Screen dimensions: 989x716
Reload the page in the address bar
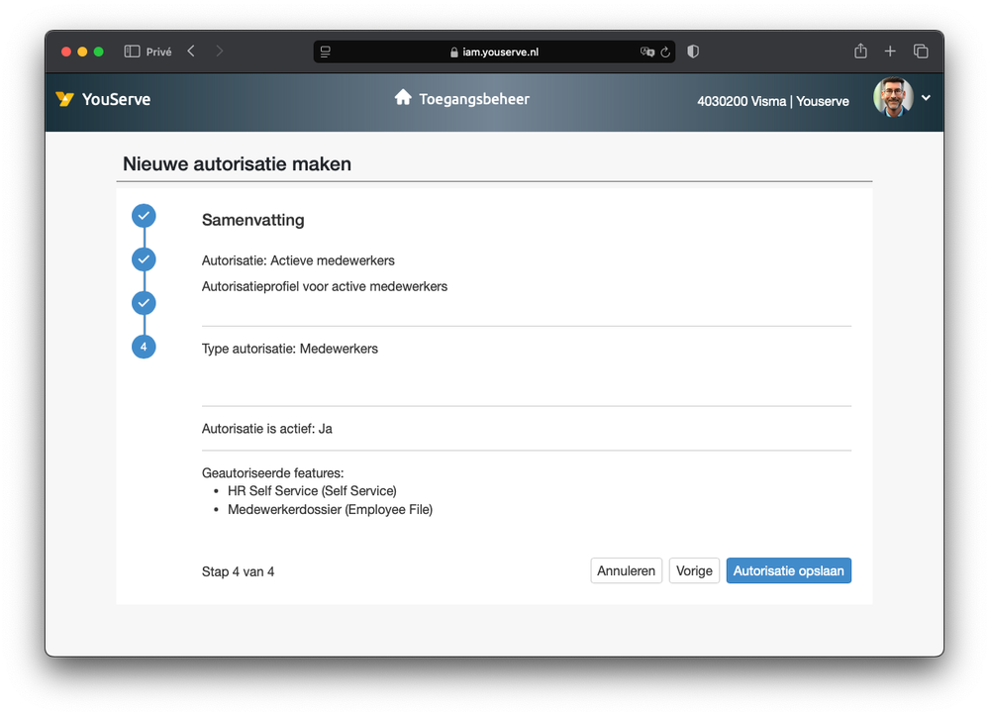point(665,51)
